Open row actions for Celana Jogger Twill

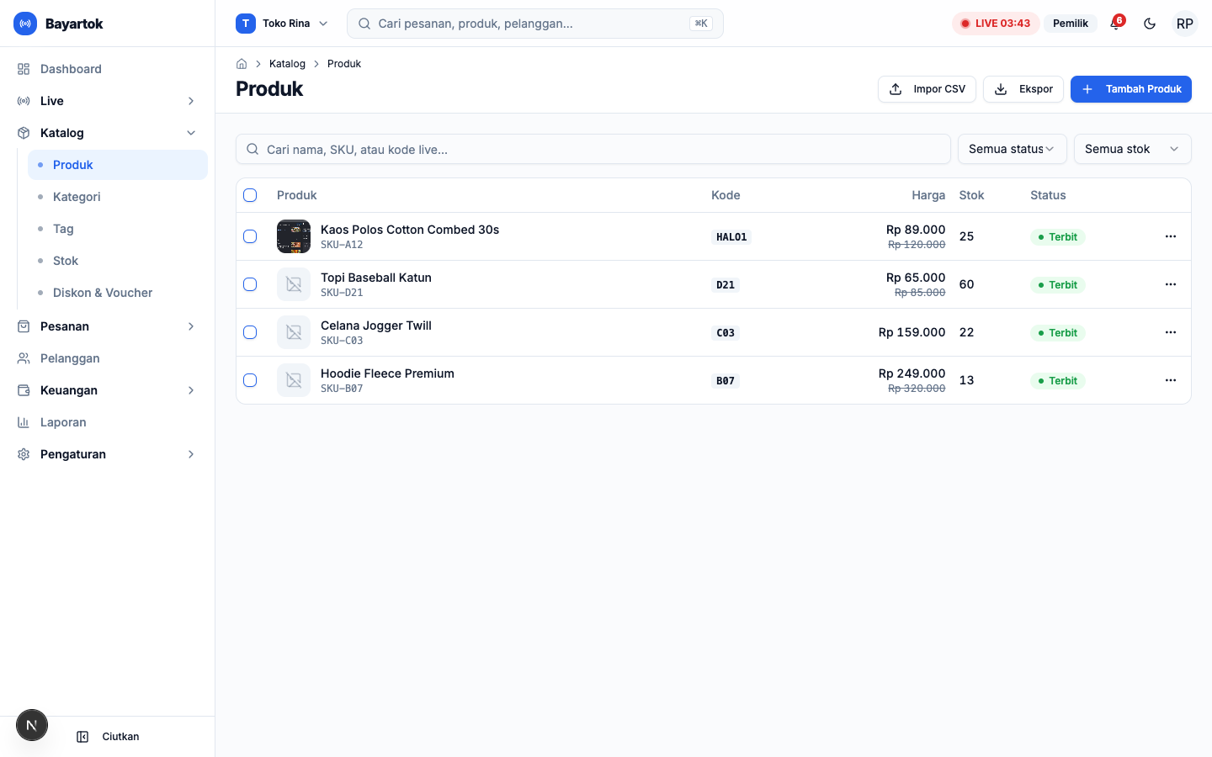click(1171, 332)
